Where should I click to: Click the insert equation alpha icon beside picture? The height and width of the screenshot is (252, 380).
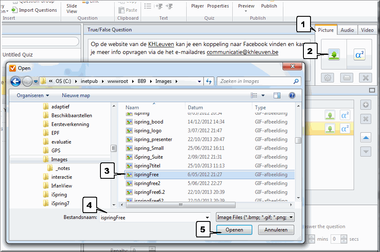359,54
